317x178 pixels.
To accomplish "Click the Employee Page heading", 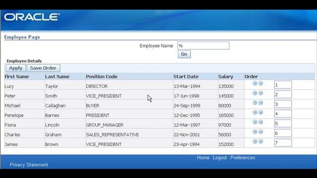I will 22,37.
